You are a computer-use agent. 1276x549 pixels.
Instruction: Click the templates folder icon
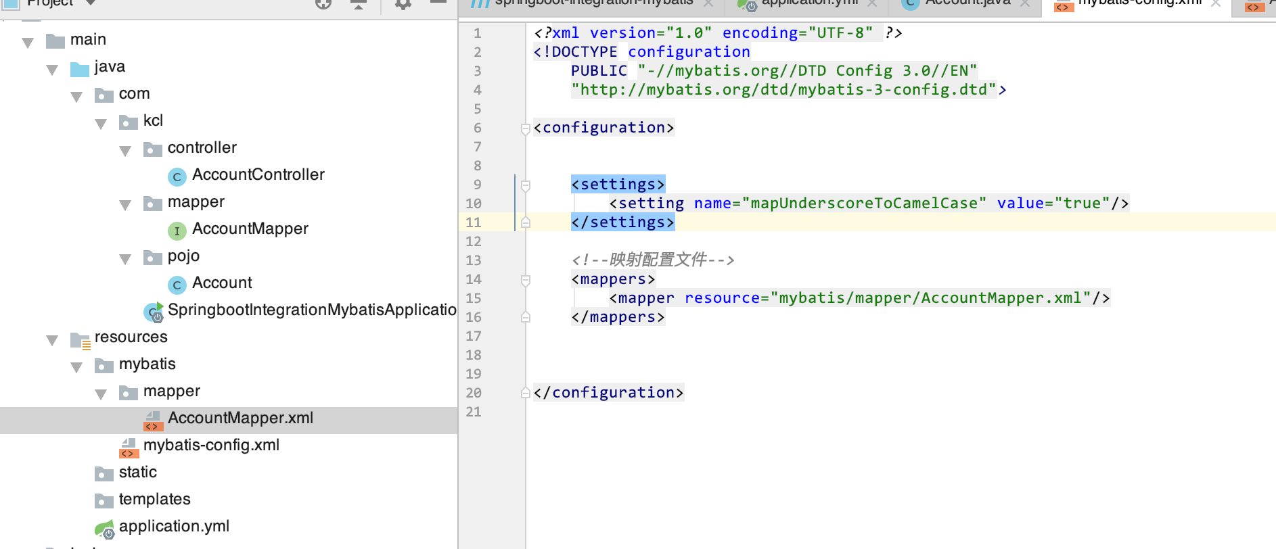(104, 501)
